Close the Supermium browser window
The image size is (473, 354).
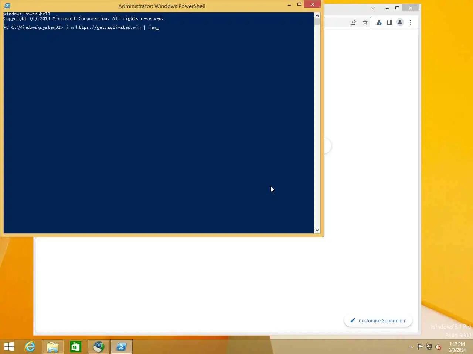point(411,8)
